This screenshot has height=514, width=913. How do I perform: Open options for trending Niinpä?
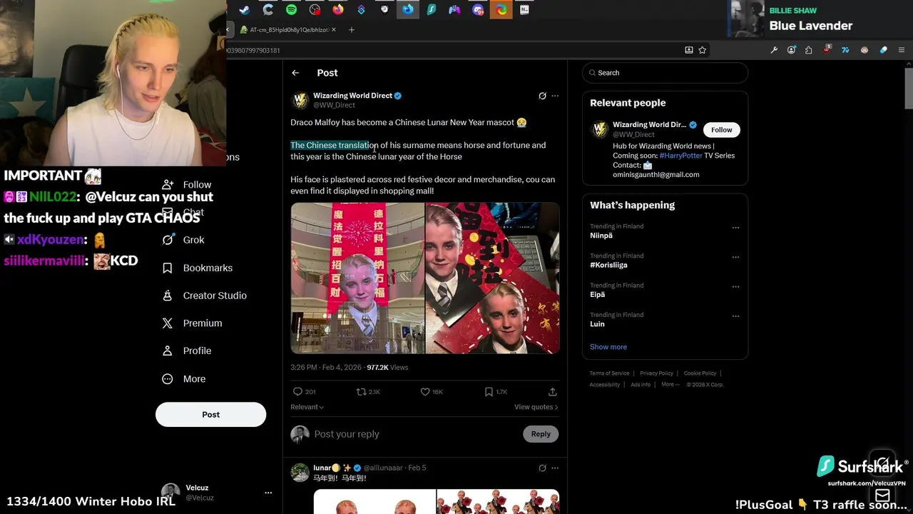(735, 228)
